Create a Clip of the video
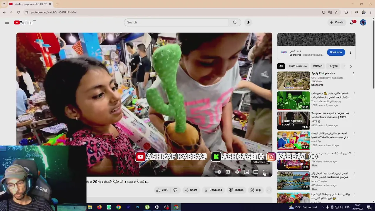Screen dimensions: 375x211 (255, 190)
